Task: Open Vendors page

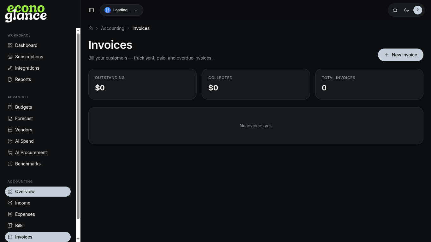Action: (38, 130)
